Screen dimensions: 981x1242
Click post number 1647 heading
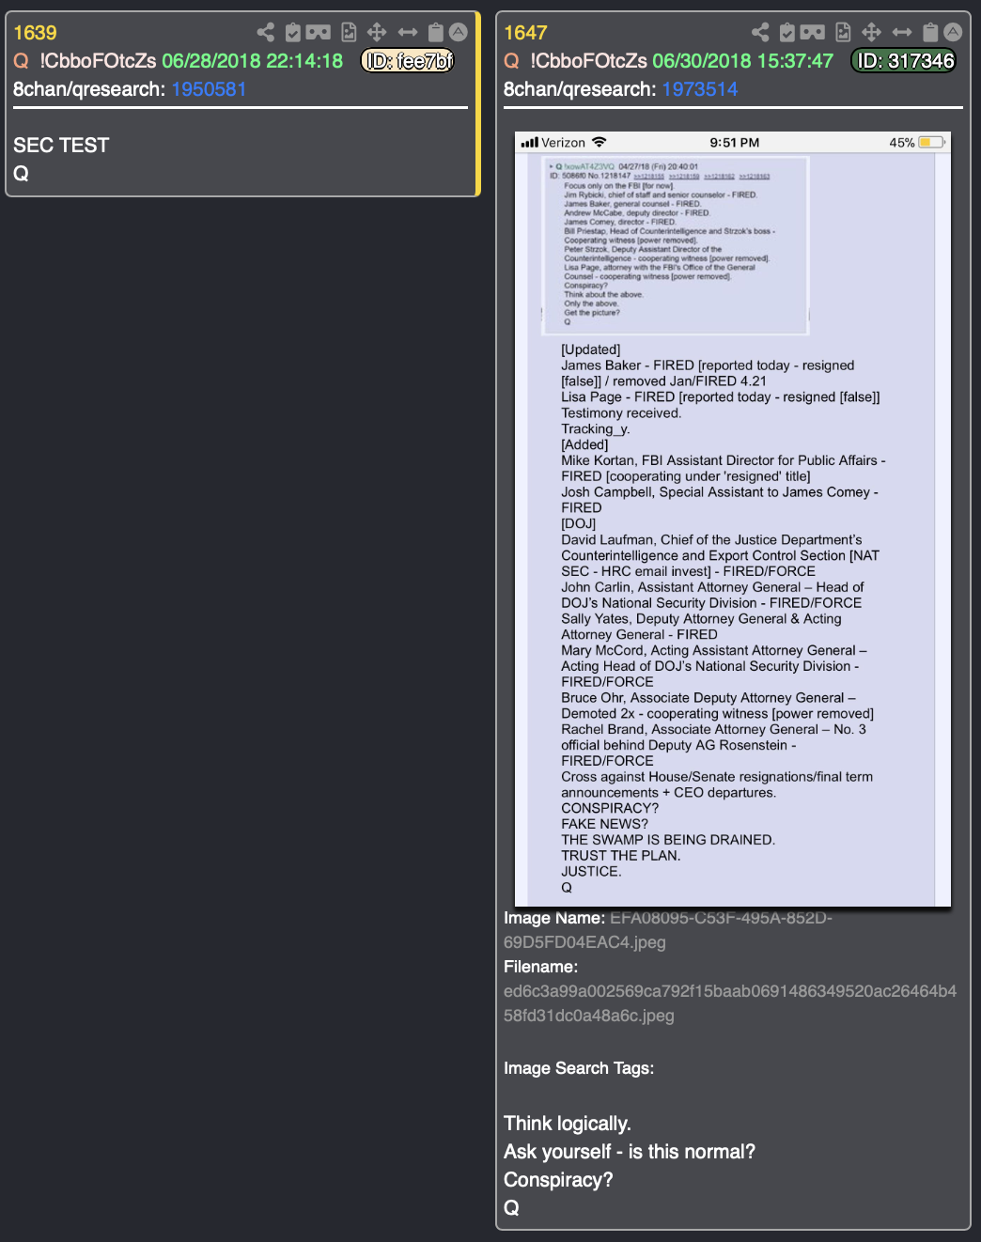tap(525, 33)
